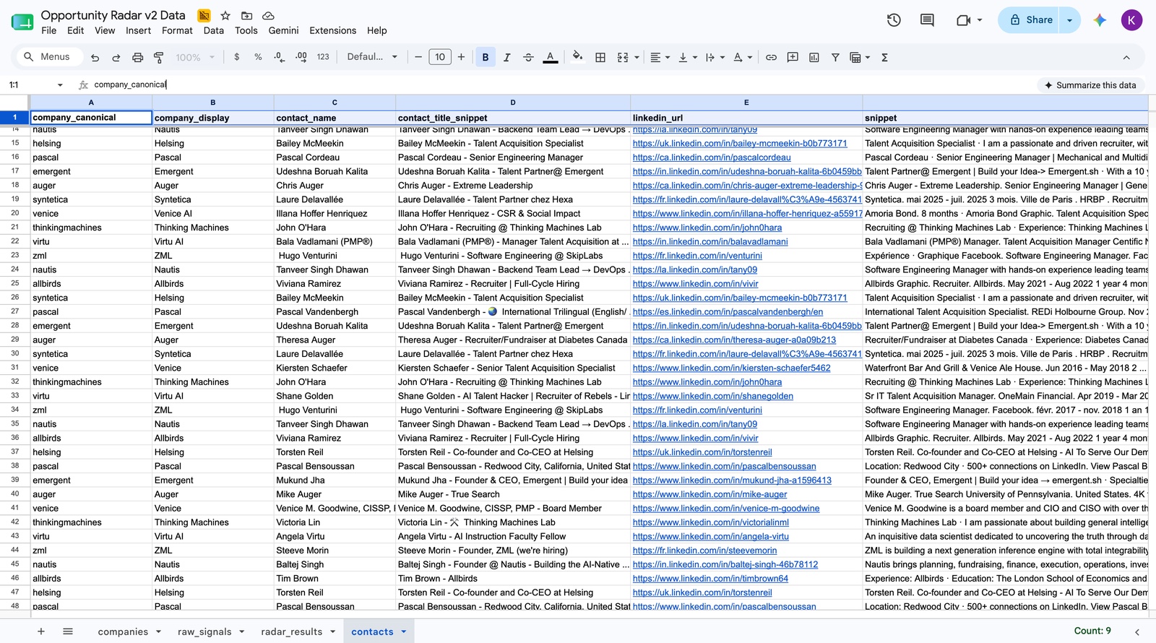Create a filter icon
The width and height of the screenshot is (1156, 643).
pos(835,57)
